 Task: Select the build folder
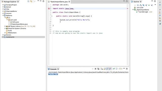point(10,31)
